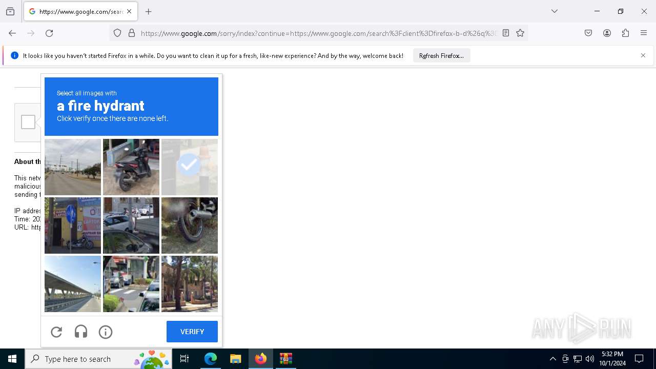
Task: Click the VERIFY button
Action: 192,332
